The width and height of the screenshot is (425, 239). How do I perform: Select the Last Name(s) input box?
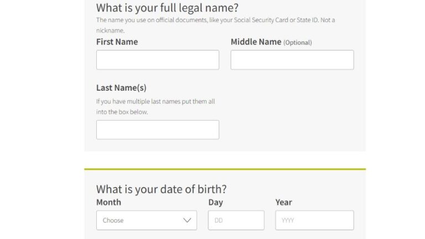[x=157, y=129]
